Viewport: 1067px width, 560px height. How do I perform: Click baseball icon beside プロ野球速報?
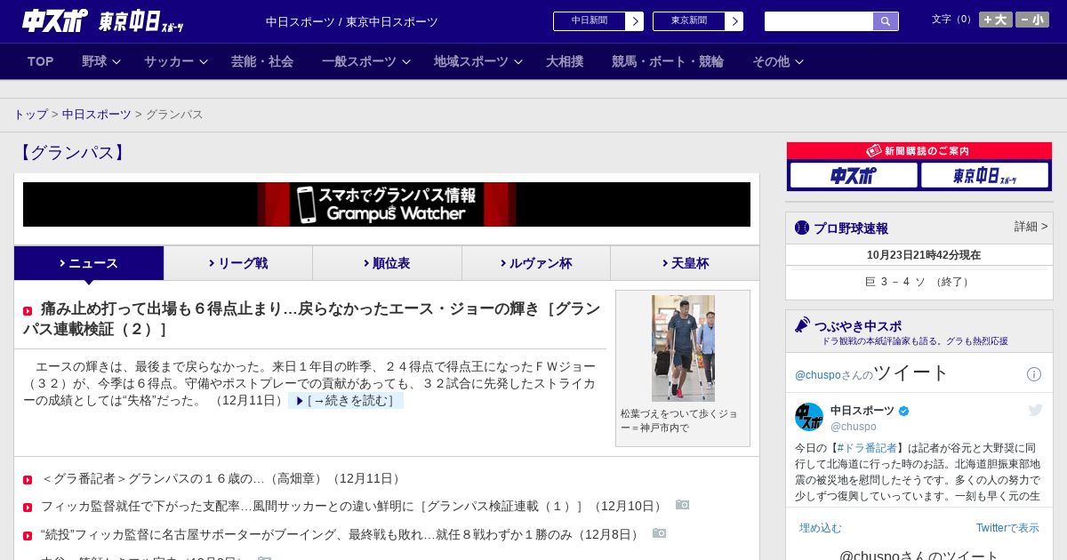click(802, 228)
